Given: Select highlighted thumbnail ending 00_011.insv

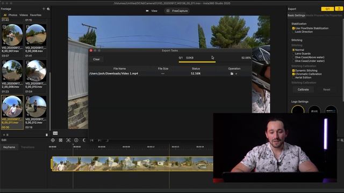Looking at the screenshot, I should pos(12,107).
